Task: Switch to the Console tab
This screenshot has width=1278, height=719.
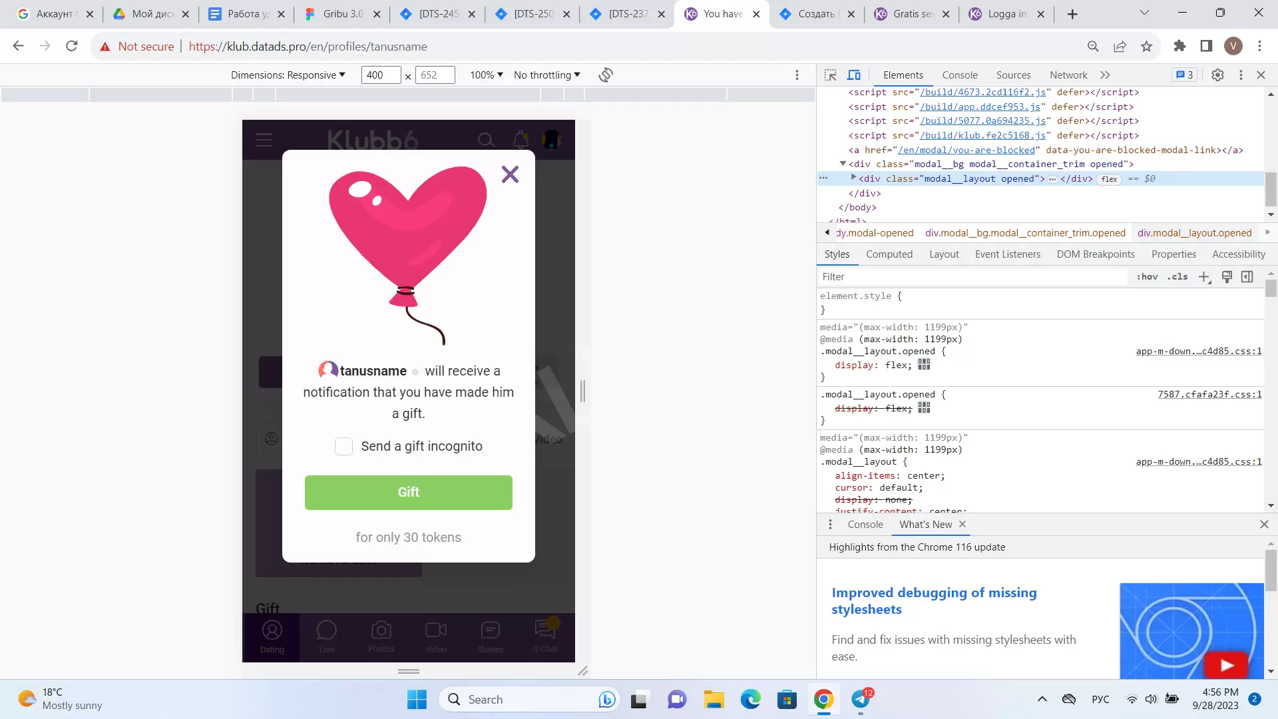Action: [x=959, y=75]
